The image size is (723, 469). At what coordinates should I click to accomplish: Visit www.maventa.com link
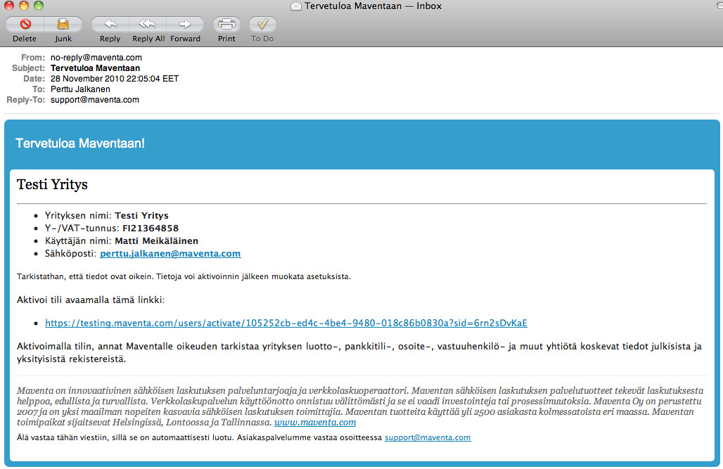[x=315, y=423]
